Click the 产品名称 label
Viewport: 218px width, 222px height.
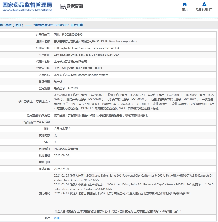(44, 75)
